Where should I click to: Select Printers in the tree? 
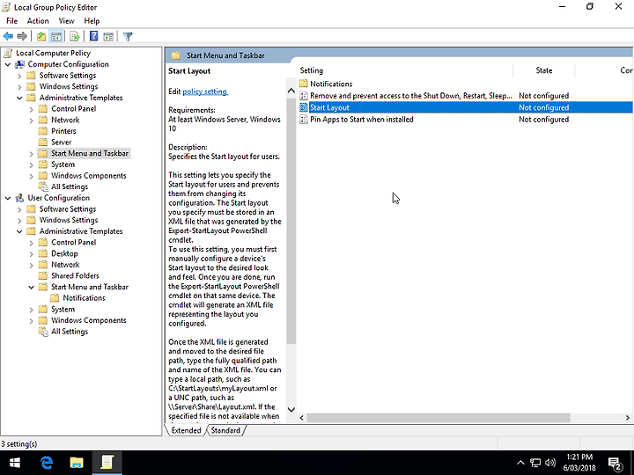click(x=63, y=131)
